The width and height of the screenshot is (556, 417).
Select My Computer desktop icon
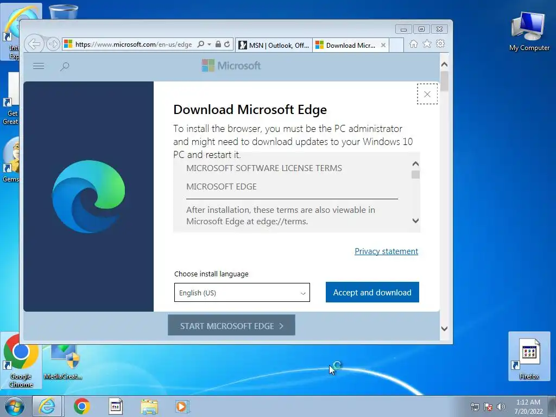point(529,32)
